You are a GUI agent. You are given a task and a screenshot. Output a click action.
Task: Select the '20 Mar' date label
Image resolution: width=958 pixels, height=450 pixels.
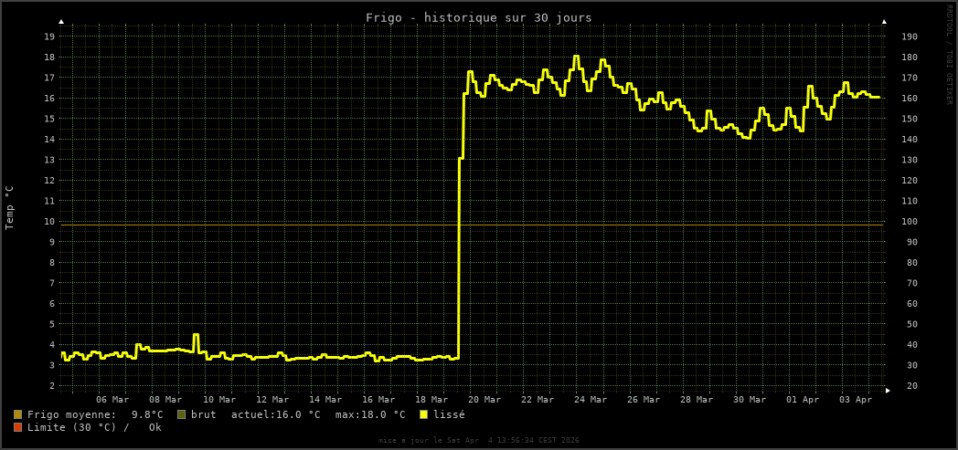pyautogui.click(x=484, y=399)
